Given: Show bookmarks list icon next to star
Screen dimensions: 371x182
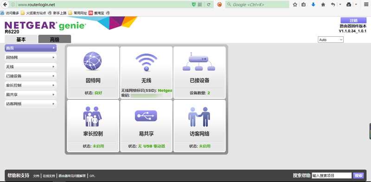Looking at the screenshot, I should [304, 5].
